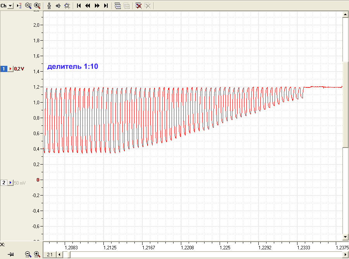Zoom in vertically using top toolbar magnifier
349x259 pixels.
pos(37,6)
